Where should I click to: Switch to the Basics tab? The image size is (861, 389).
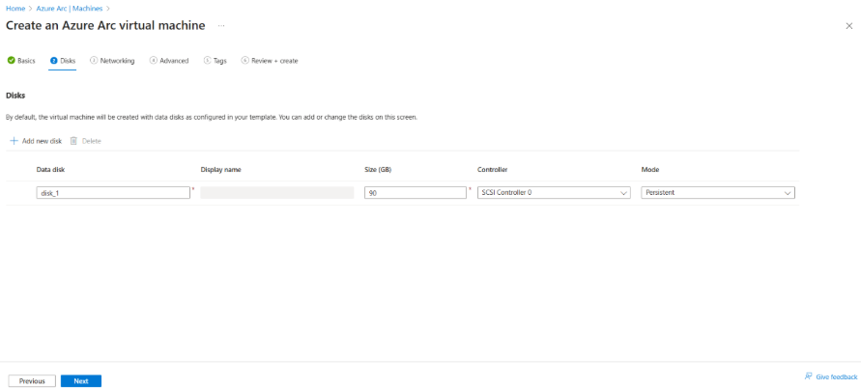pos(21,61)
